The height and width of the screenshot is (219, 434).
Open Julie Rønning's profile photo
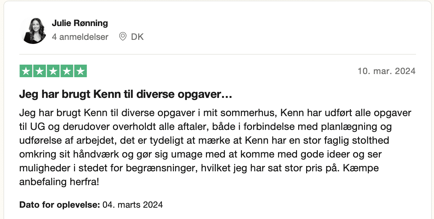(x=33, y=31)
